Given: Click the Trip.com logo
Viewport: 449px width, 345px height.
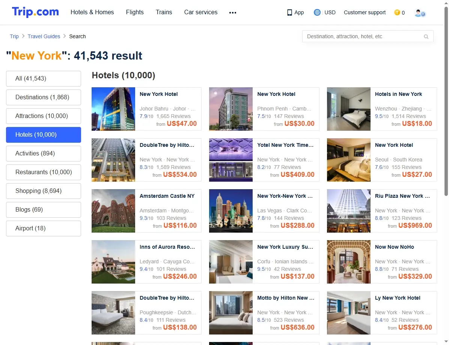Looking at the screenshot, I should pyautogui.click(x=35, y=12).
